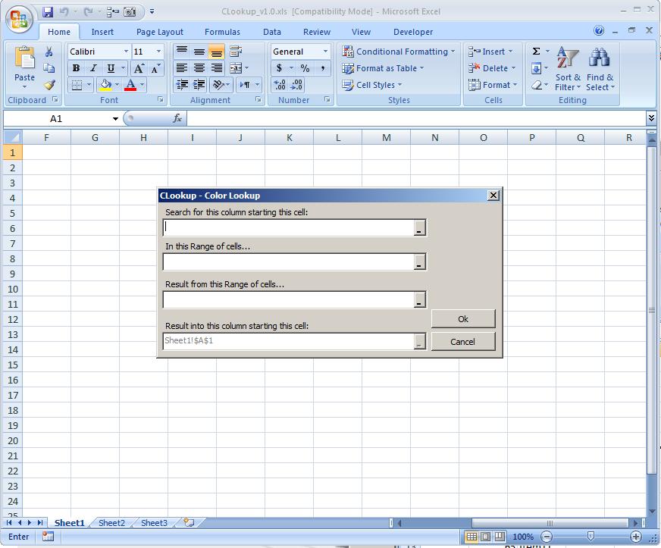Wrap text in the cell

click(236, 52)
